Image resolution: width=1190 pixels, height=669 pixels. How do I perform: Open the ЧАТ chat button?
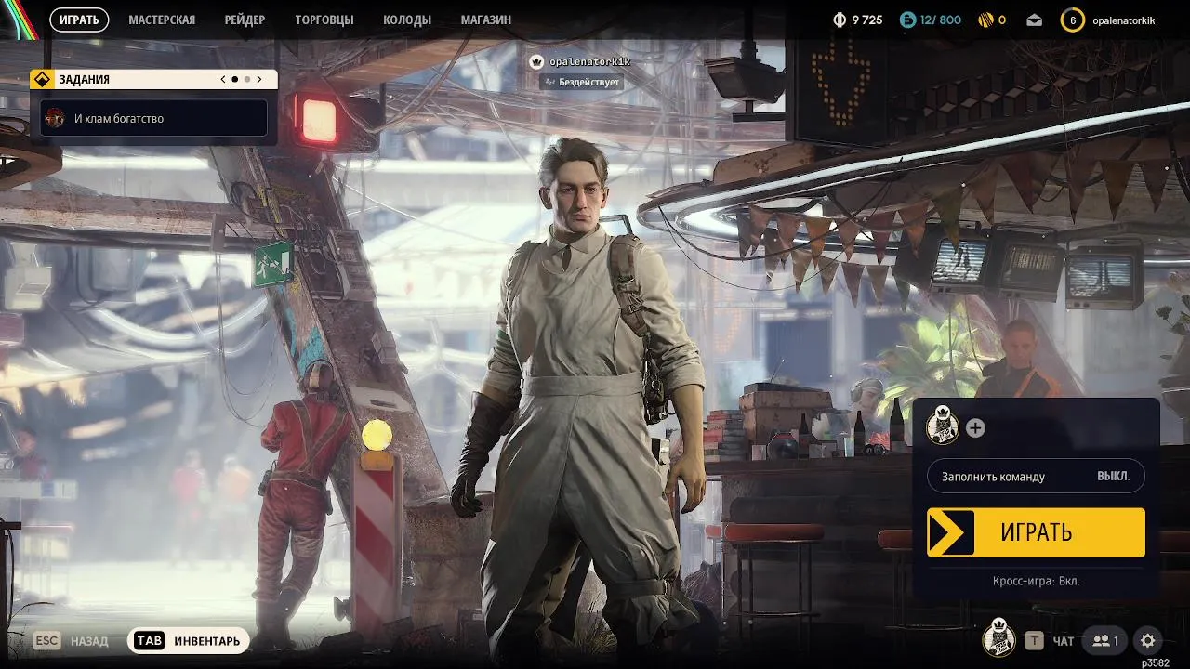pyautogui.click(x=1050, y=641)
